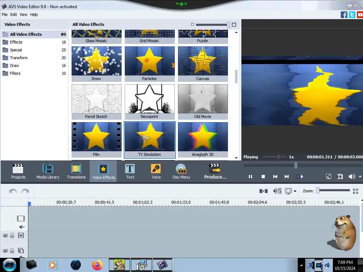Select the Draw folder
The height and width of the screenshot is (272, 363).
pos(34,66)
